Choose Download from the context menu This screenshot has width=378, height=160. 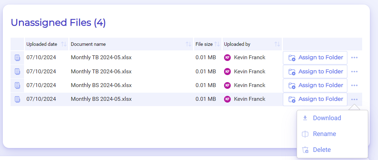coord(327,118)
